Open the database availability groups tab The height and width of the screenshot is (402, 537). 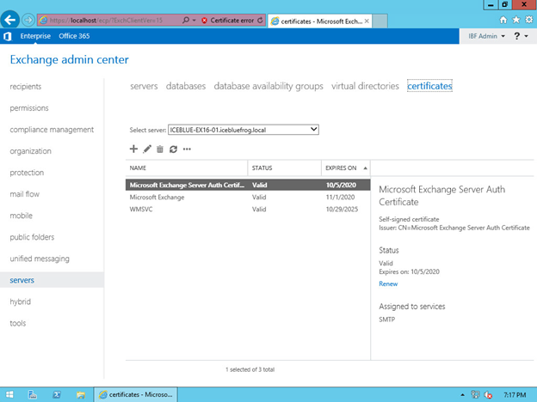[268, 86]
